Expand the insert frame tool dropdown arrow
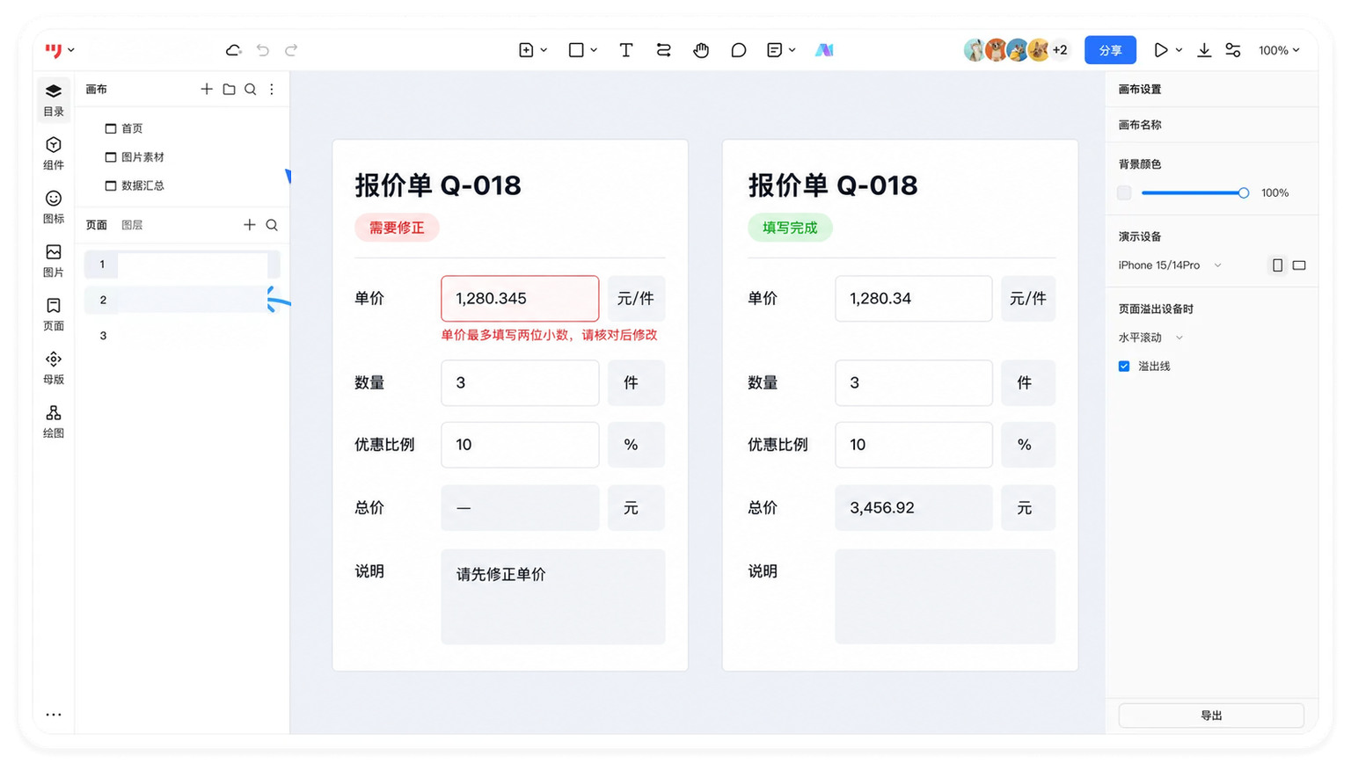The height and width of the screenshot is (770, 1351). click(x=544, y=50)
